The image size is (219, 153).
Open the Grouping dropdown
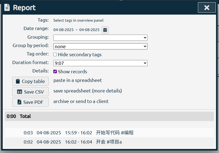pos(100,38)
